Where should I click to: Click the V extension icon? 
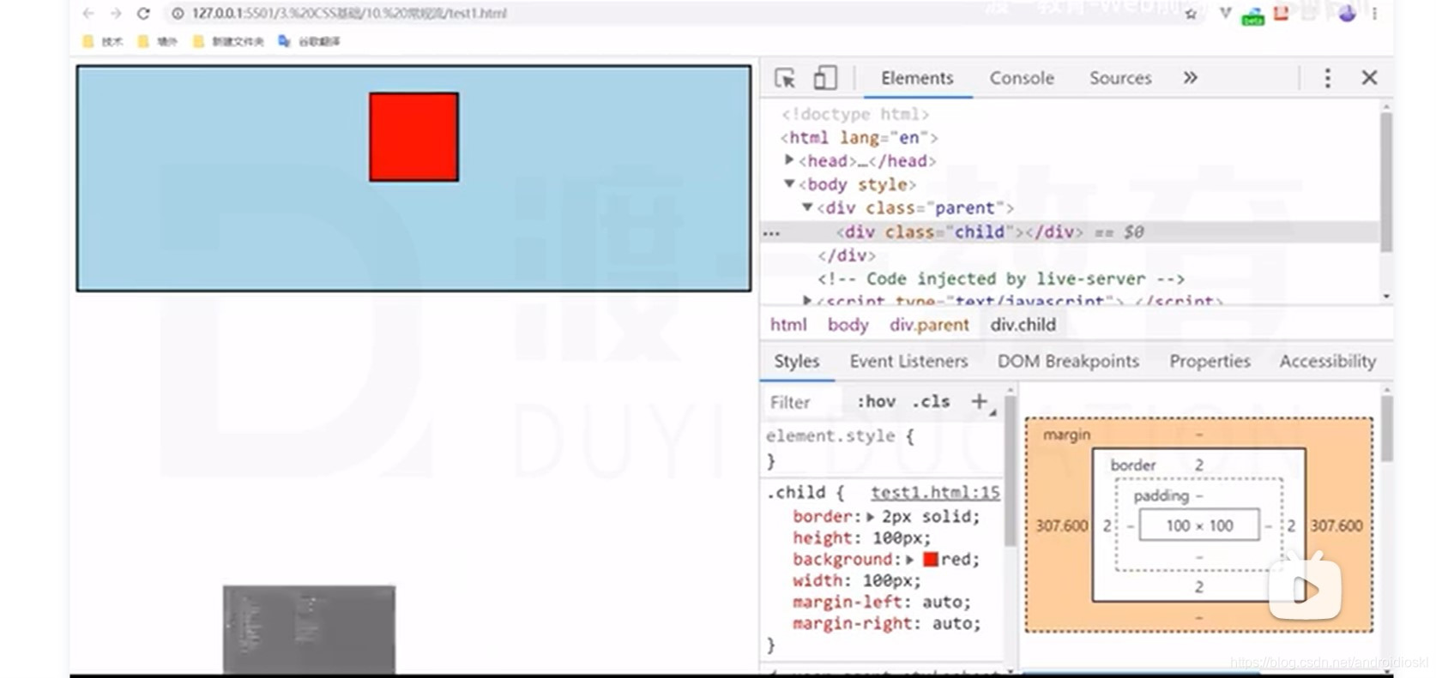pyautogui.click(x=1225, y=13)
